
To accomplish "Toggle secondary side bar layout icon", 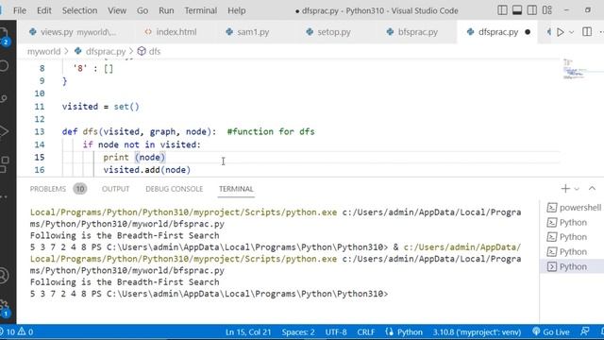I will click(x=532, y=10).
